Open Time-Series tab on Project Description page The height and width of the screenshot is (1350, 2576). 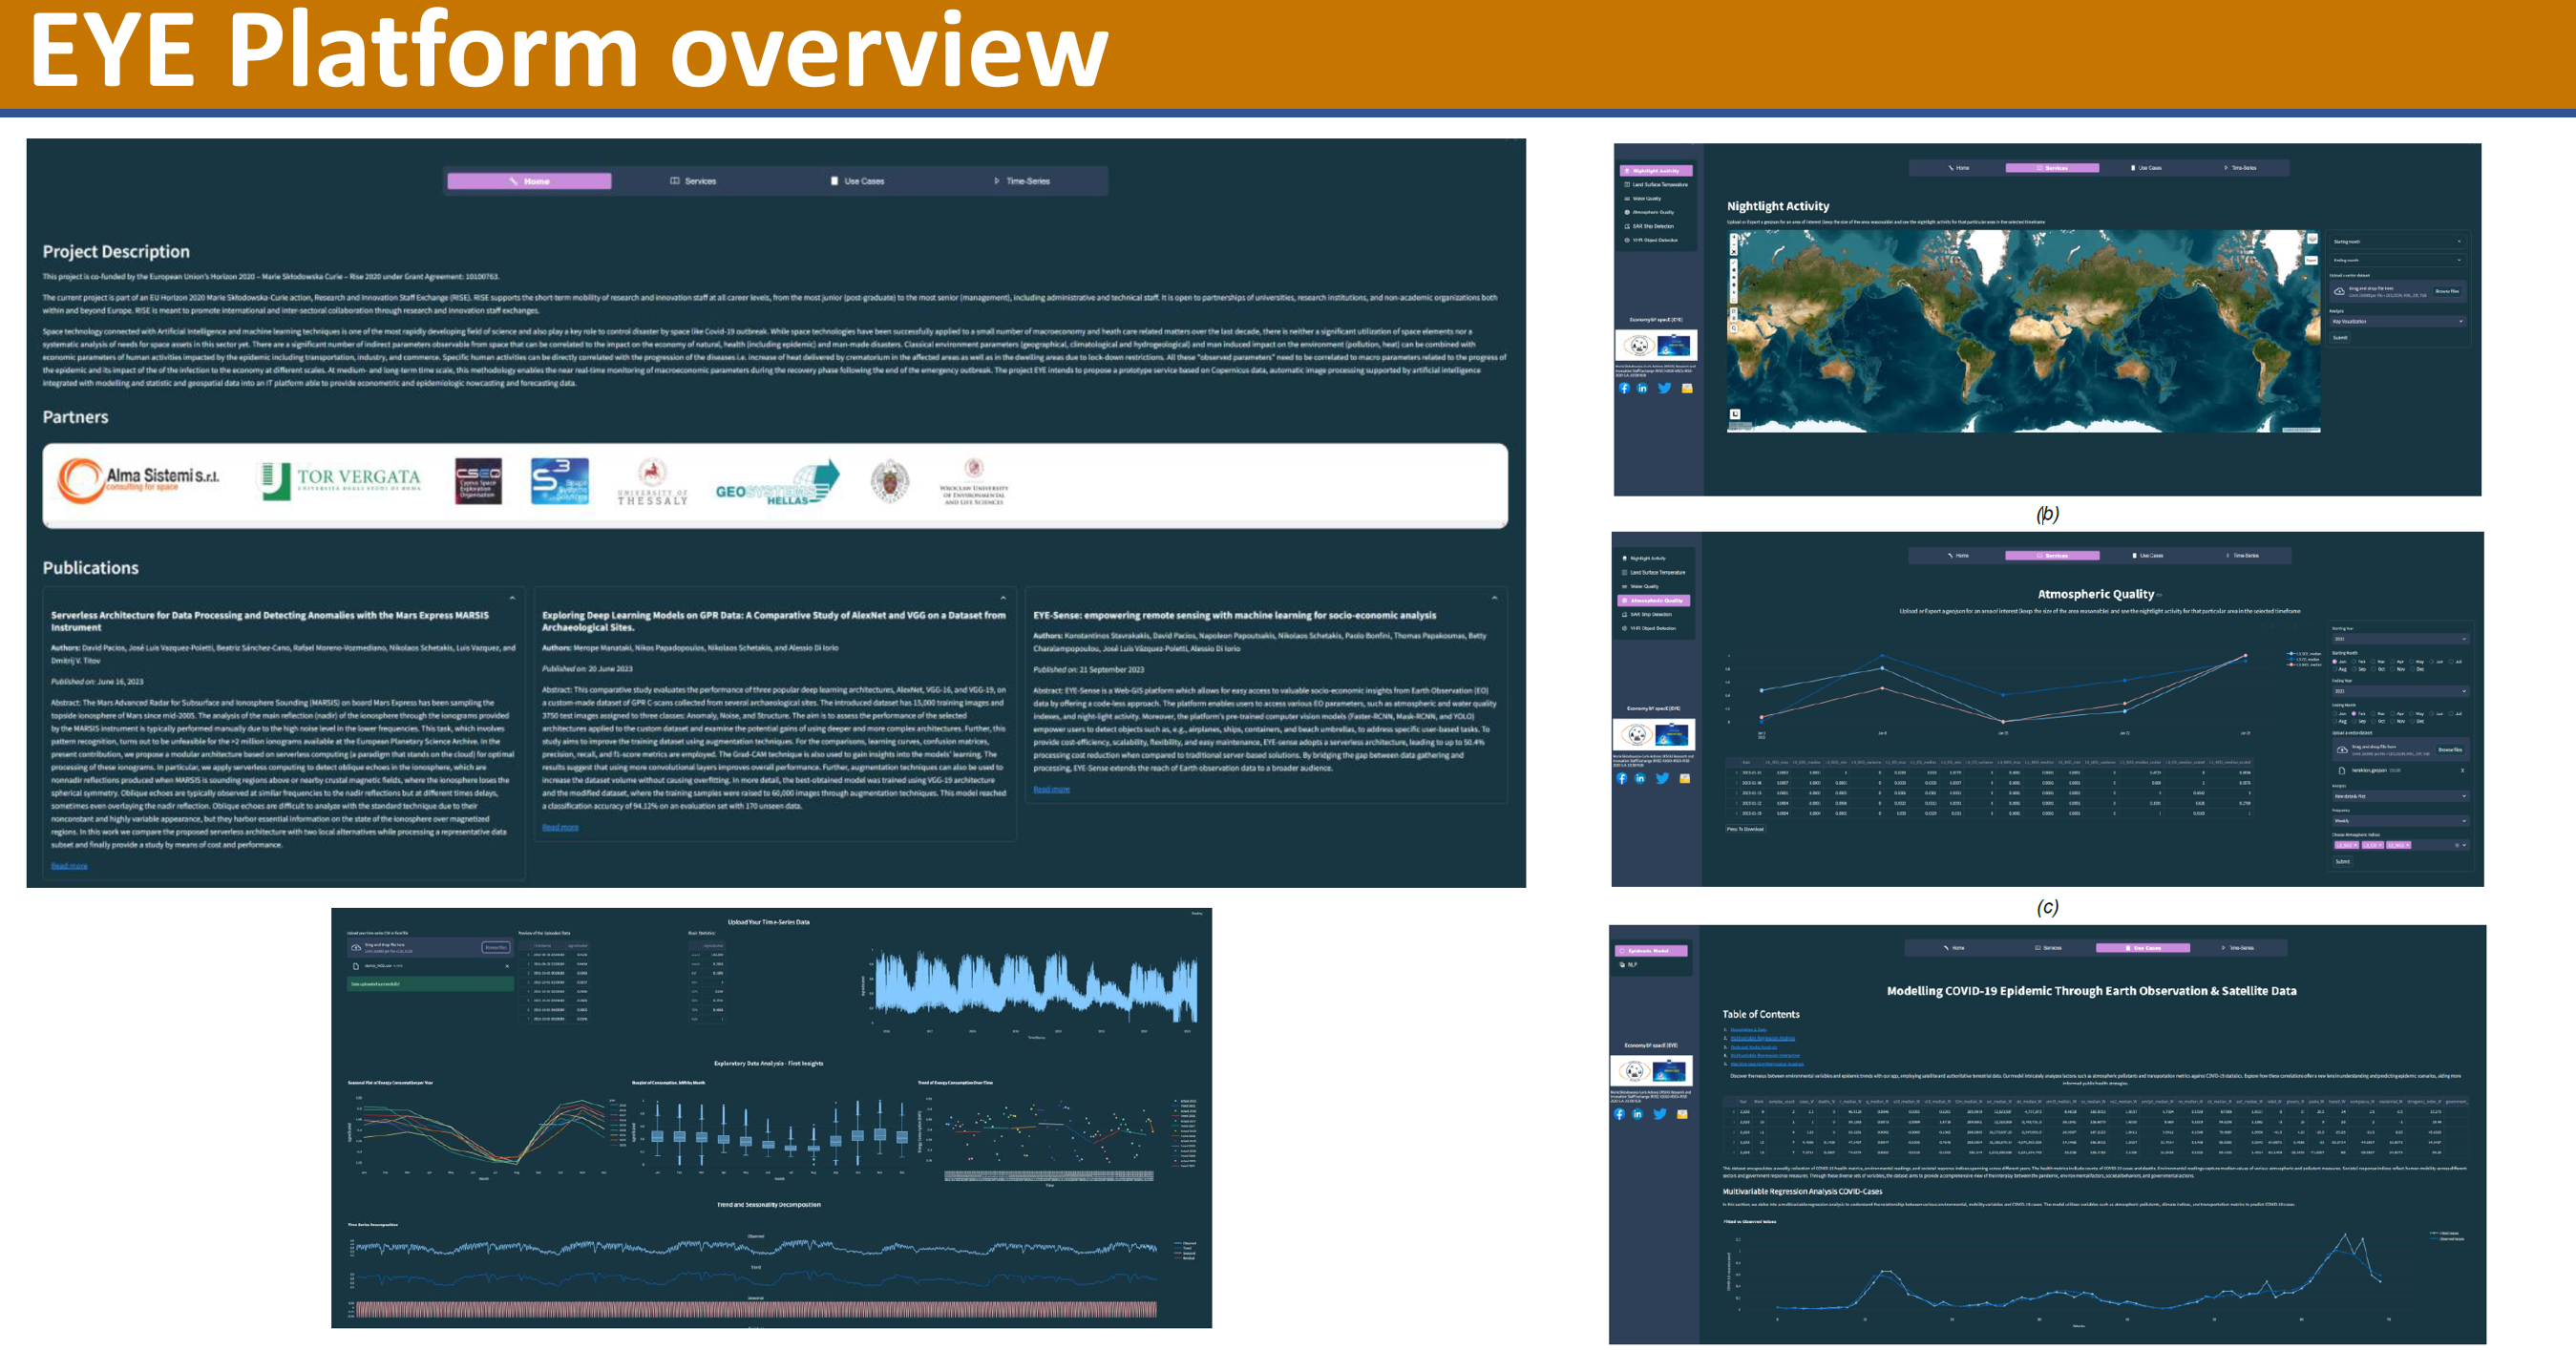[x=1021, y=181]
